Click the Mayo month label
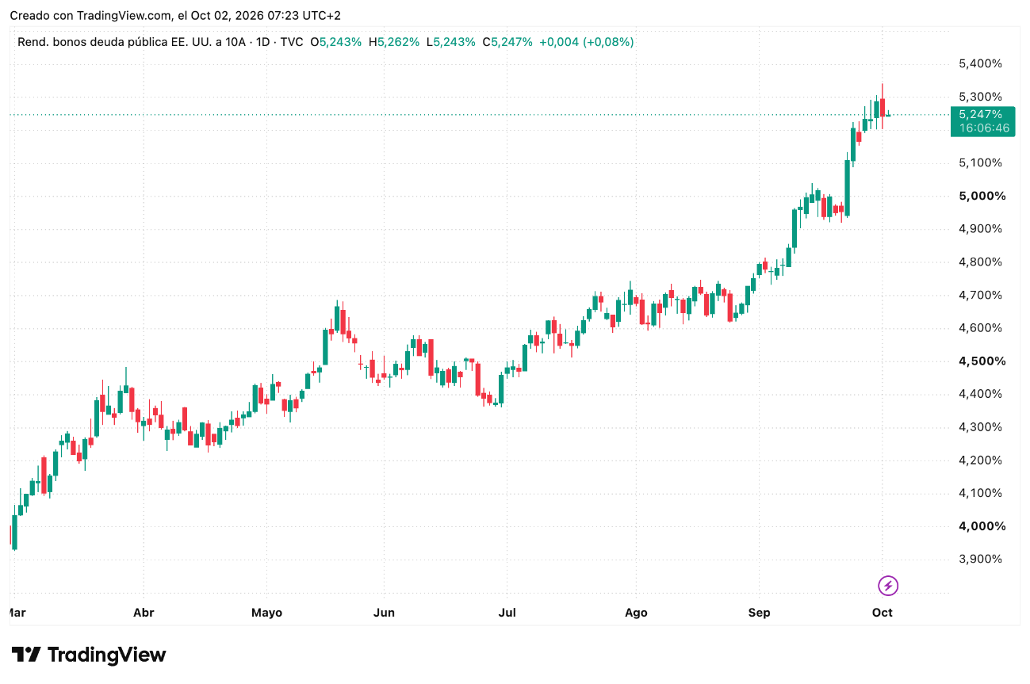This screenshot has height=684, width=1030. point(266,613)
